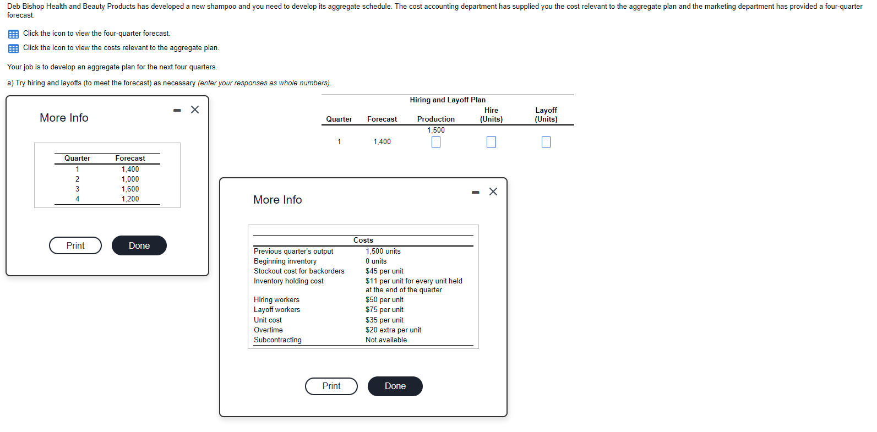Image resolution: width=877 pixels, height=432 pixels.
Task: Click the link text to view aggregate plan costs
Action: pyautogui.click(x=121, y=48)
